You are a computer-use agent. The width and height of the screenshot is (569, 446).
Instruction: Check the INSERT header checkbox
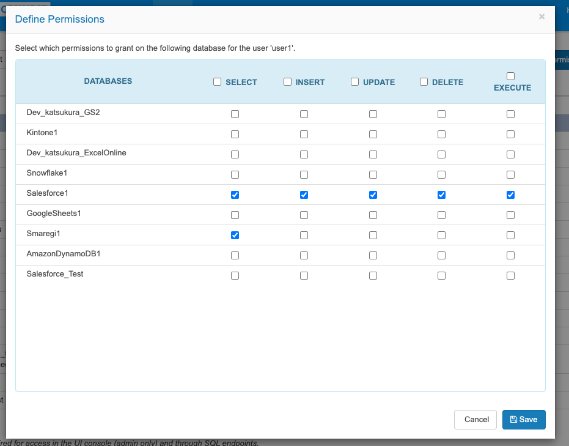[x=287, y=82]
